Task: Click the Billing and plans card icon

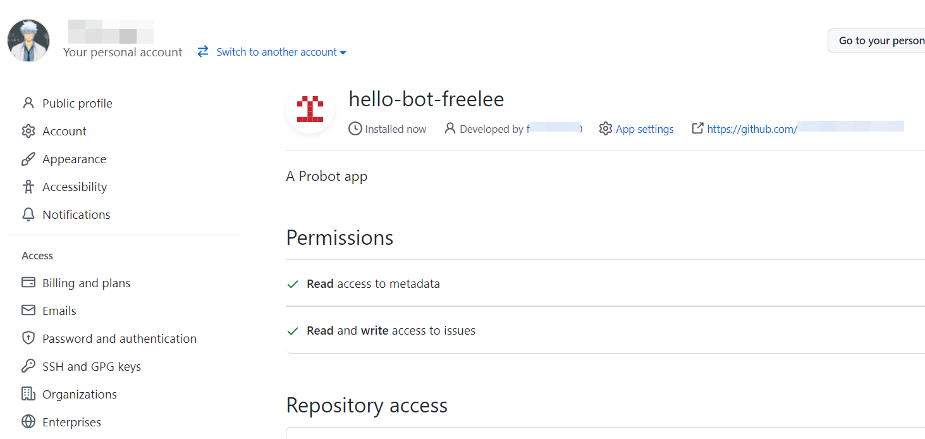Action: tap(28, 283)
